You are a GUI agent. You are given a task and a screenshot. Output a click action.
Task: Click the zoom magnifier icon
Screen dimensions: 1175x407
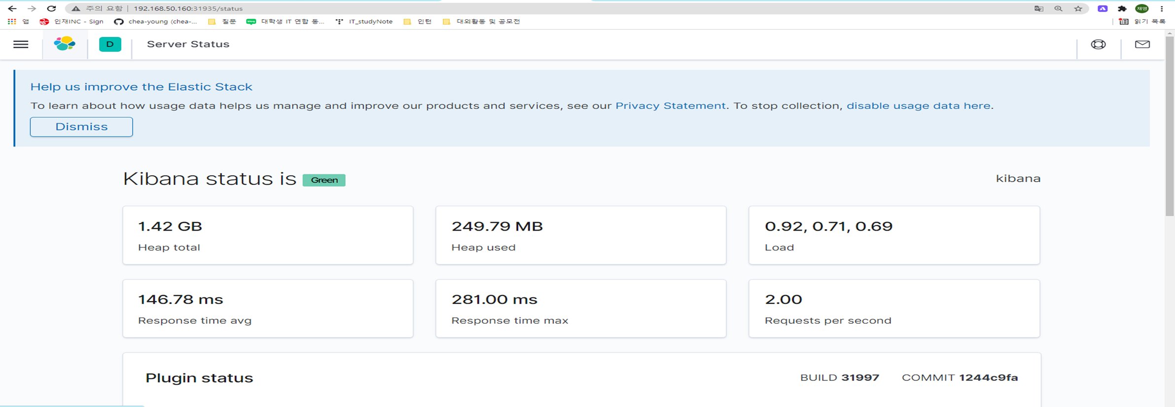click(1058, 8)
